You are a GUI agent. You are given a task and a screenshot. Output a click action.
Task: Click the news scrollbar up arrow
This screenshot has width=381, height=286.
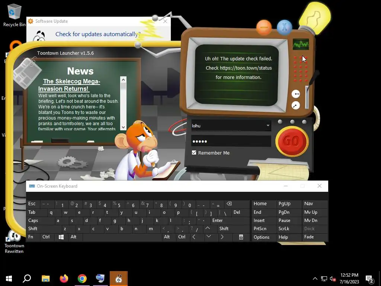coord(123,80)
